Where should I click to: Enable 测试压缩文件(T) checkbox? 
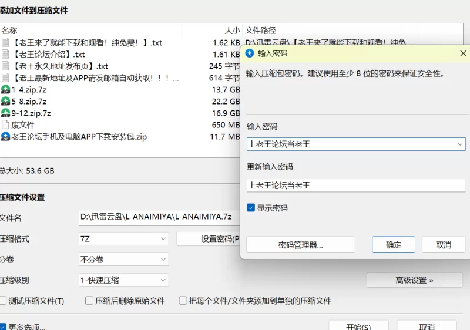tap(4, 301)
